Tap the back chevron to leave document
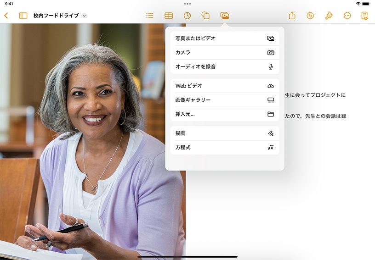 (6, 16)
